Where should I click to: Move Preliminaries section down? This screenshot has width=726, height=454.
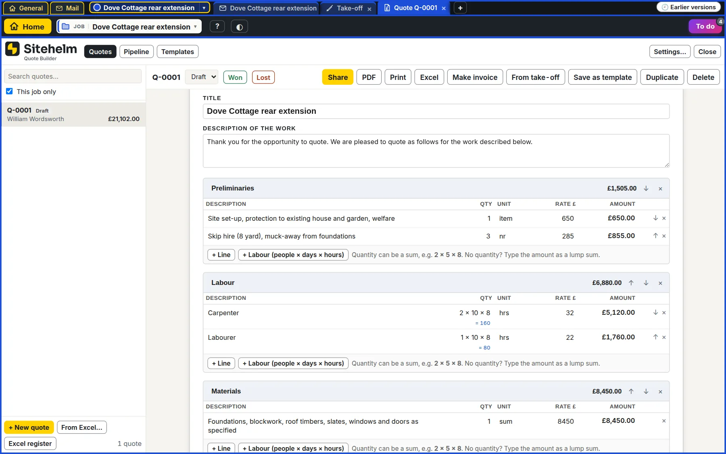pos(646,188)
